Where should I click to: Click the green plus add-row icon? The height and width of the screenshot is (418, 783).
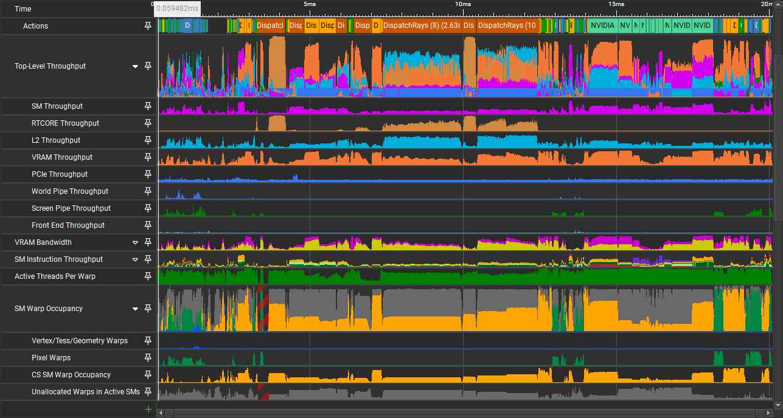(148, 409)
